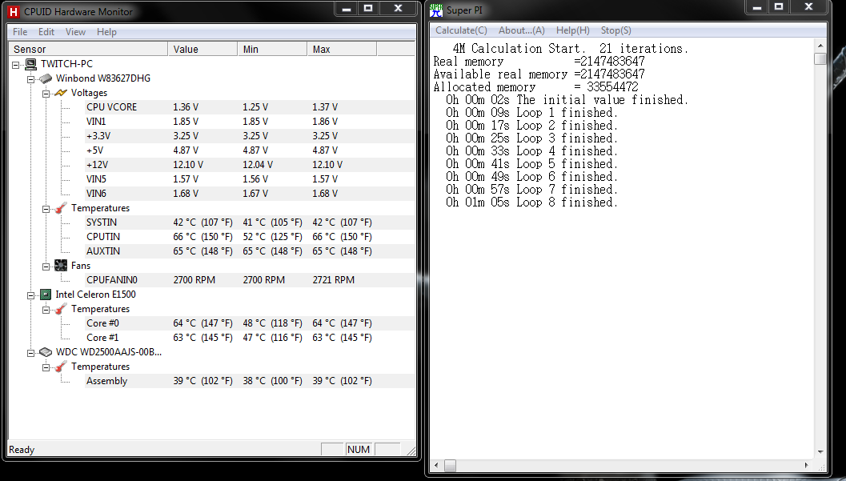Select the CPU VCORE row
This screenshot has height=481, width=846.
tap(250, 107)
